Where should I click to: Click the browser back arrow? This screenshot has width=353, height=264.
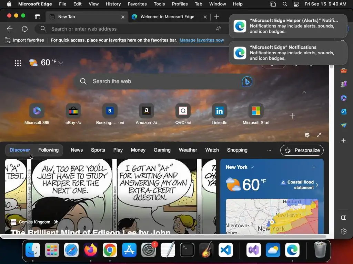(x=10, y=29)
